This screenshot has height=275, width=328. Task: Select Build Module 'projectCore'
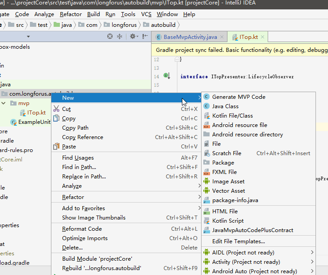point(126,258)
